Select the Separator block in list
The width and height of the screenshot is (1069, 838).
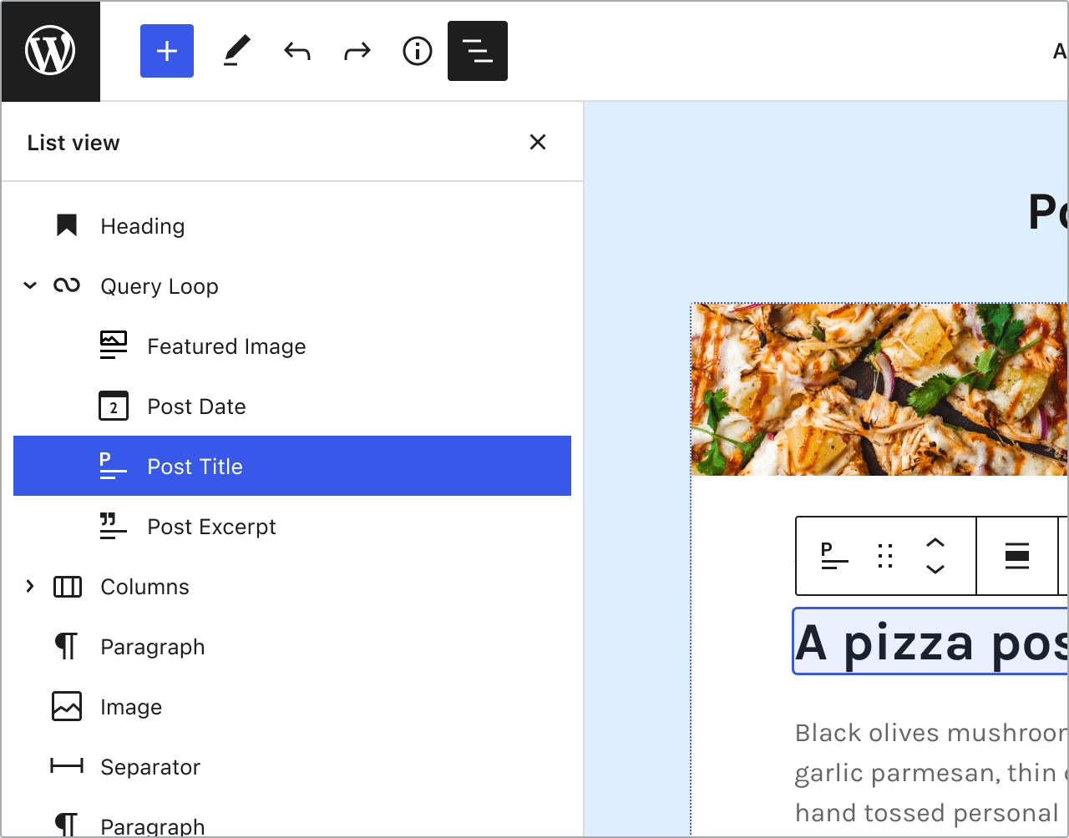pyautogui.click(x=150, y=767)
